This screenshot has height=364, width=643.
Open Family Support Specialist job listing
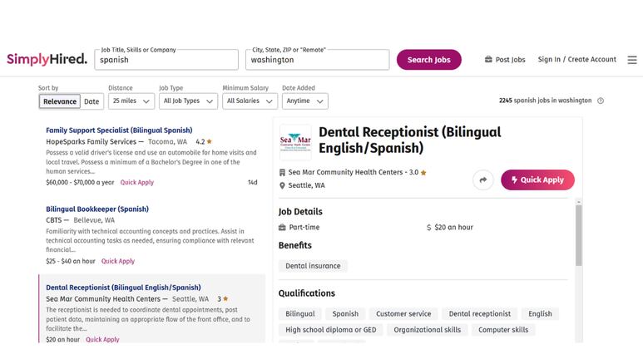tap(119, 130)
